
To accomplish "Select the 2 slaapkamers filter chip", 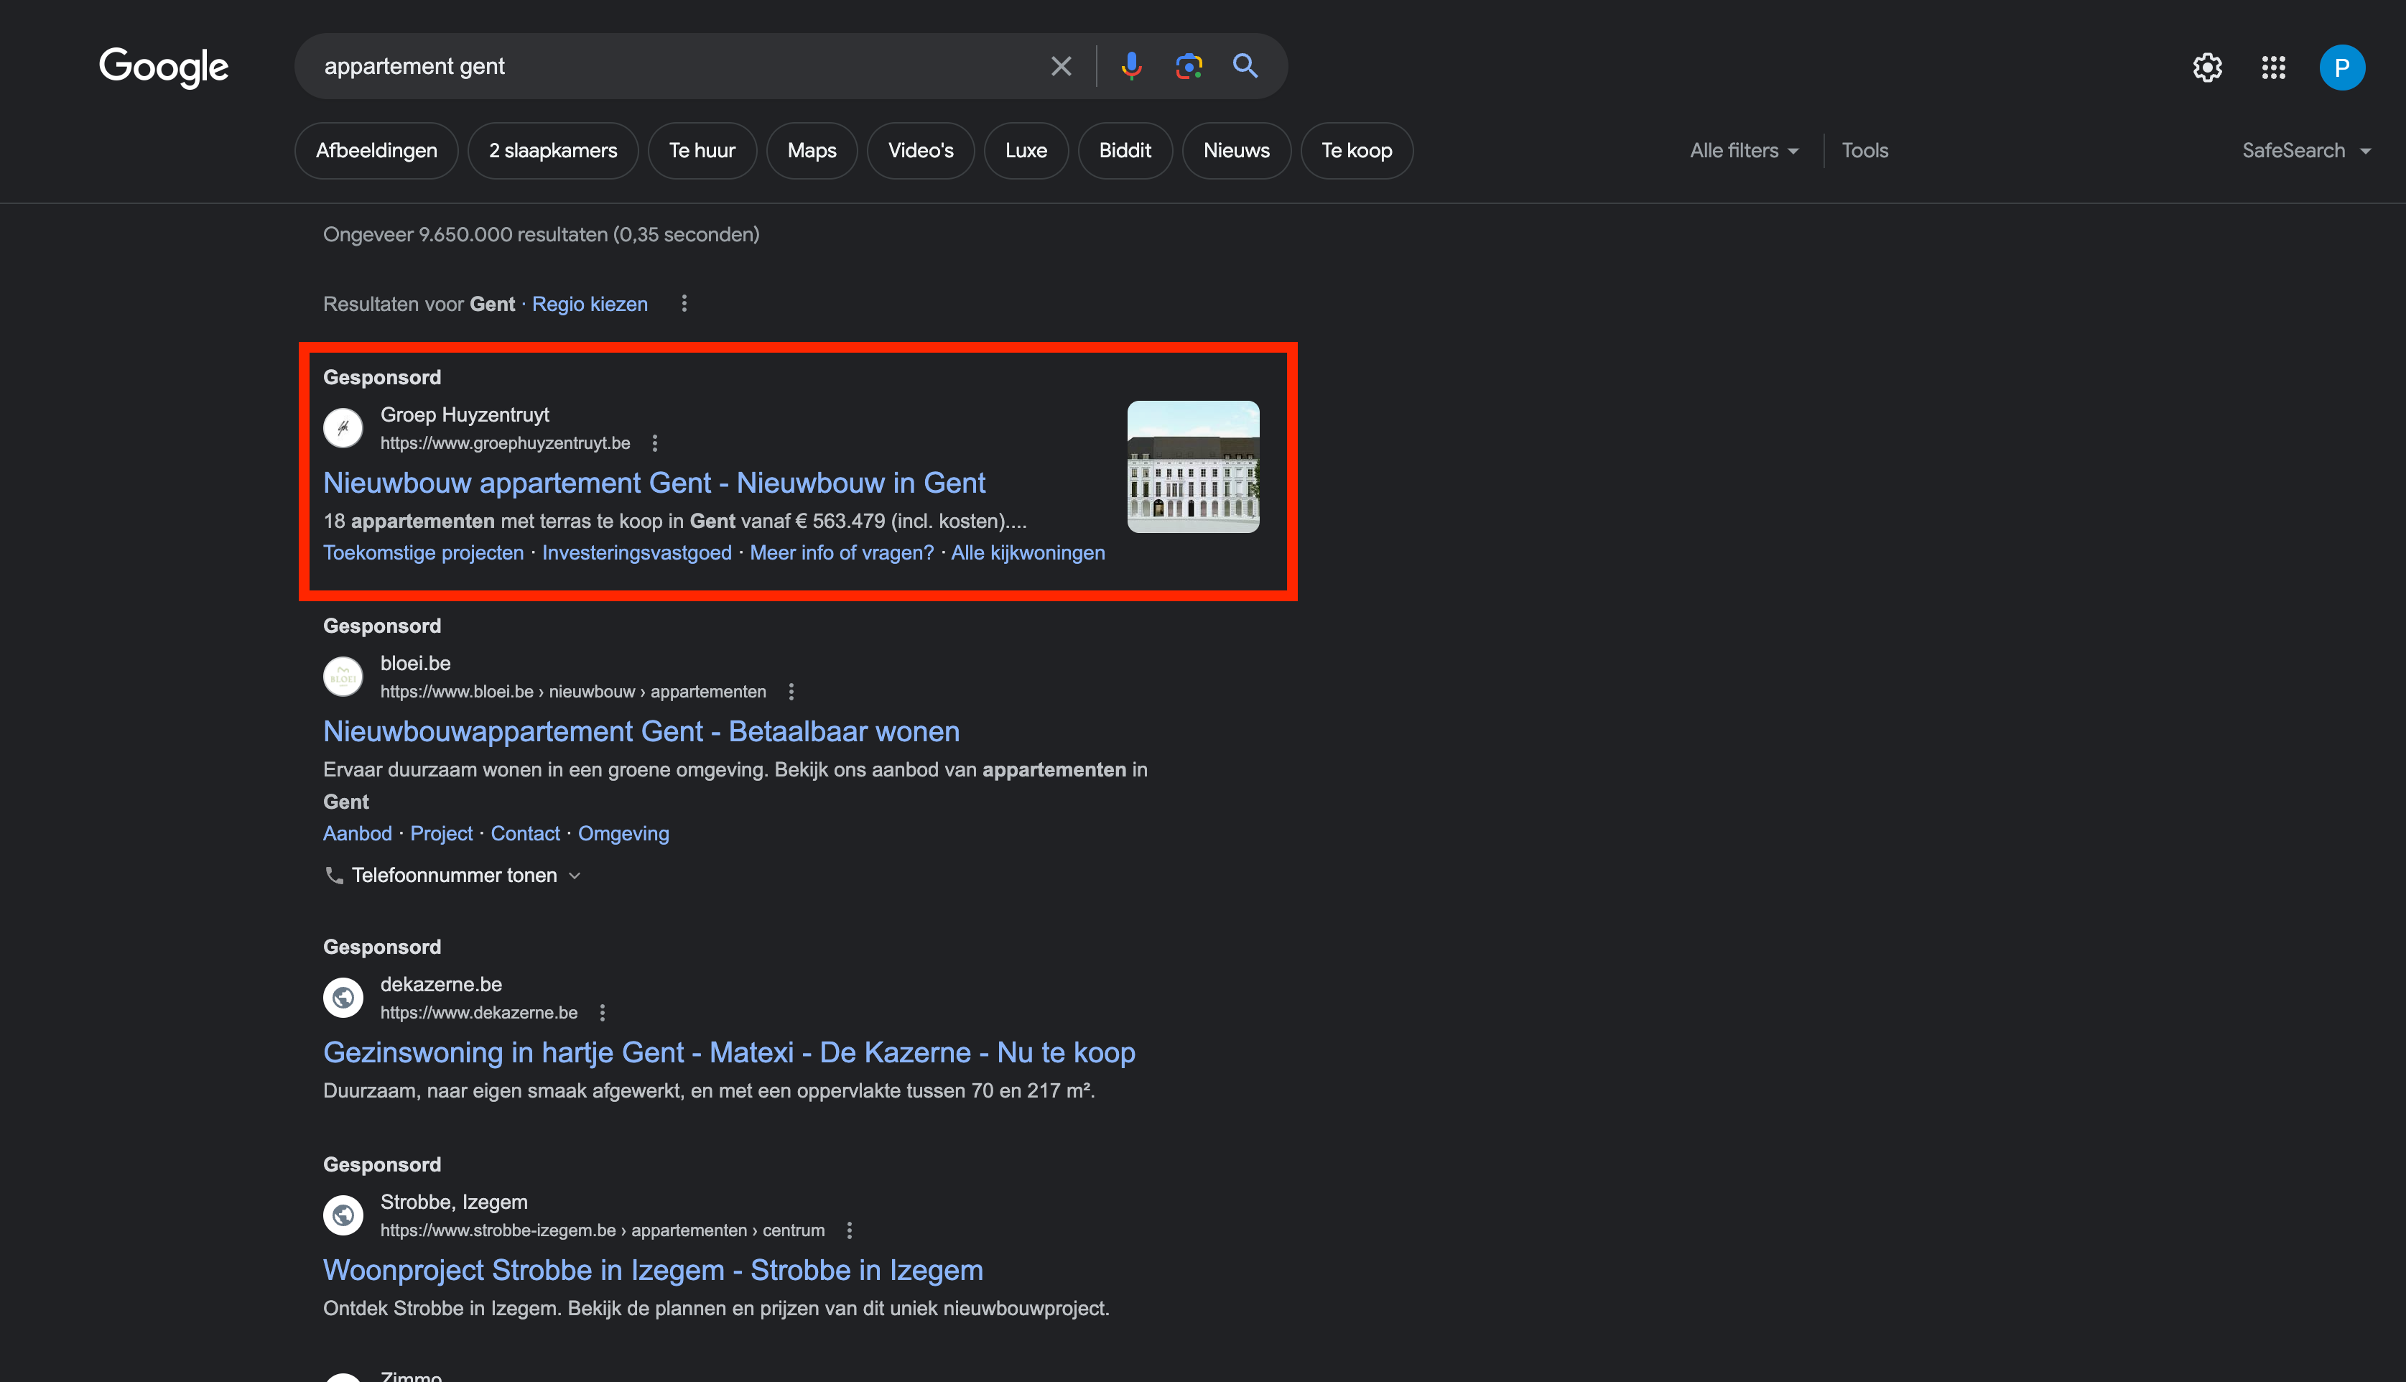I will tap(553, 150).
